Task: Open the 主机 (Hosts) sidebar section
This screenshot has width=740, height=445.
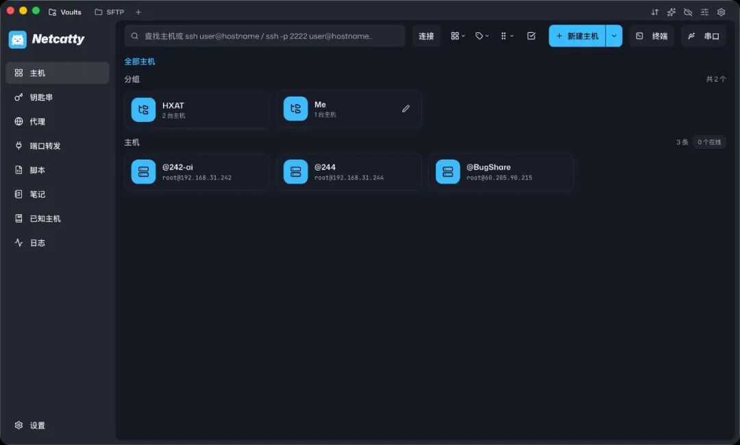Action: 57,73
